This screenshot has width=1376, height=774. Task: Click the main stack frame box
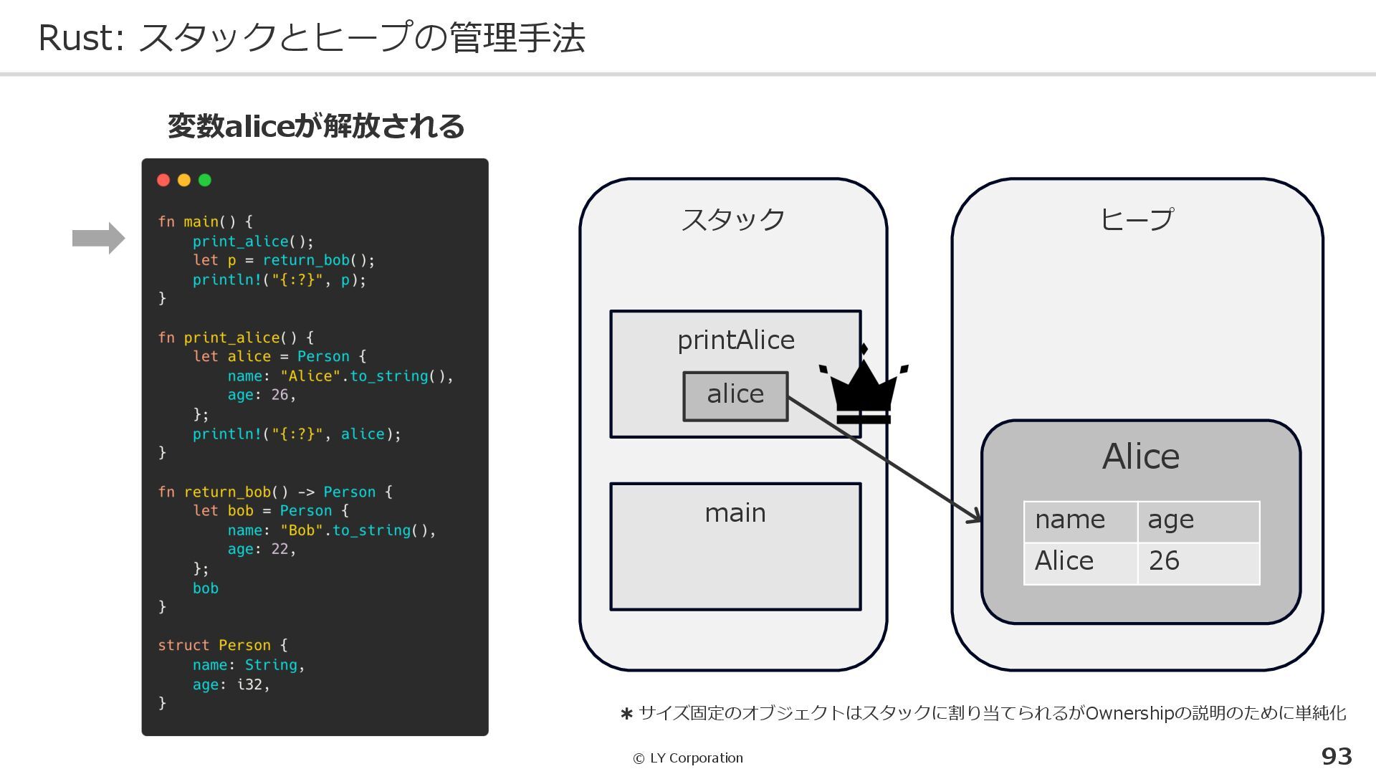click(735, 547)
